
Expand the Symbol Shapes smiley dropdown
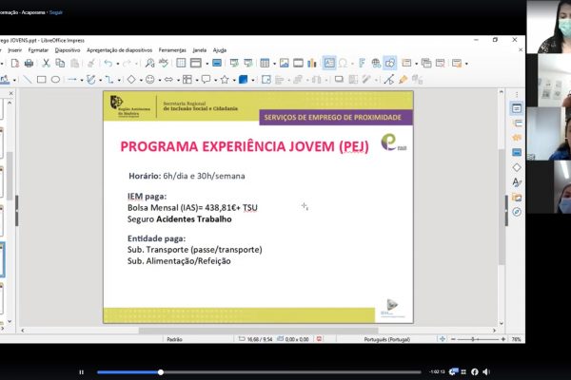tap(157, 80)
